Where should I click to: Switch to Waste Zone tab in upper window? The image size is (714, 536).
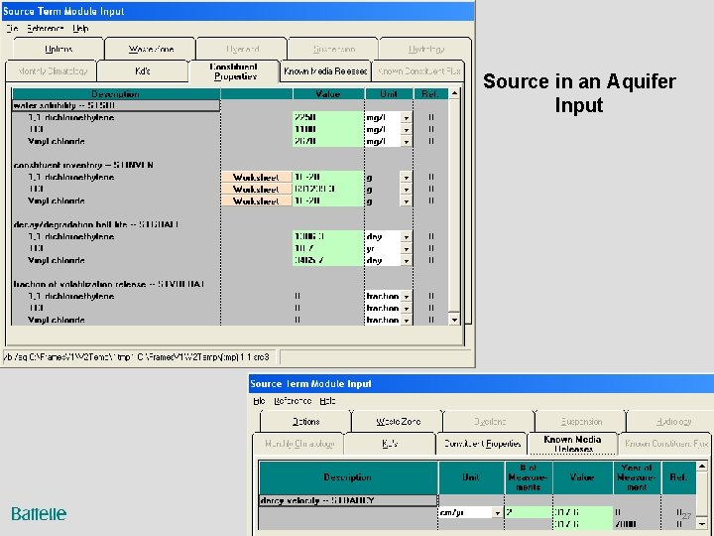point(151,49)
